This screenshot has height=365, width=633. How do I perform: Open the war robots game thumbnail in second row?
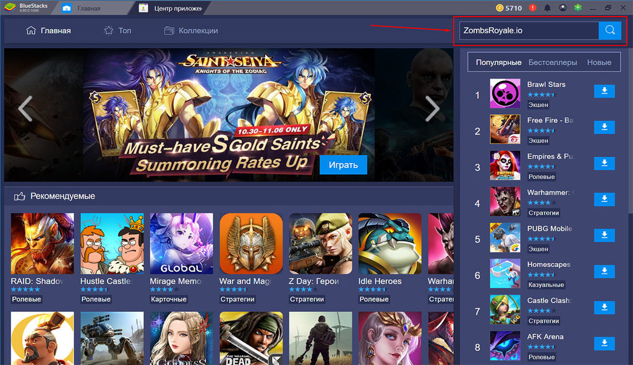112,338
